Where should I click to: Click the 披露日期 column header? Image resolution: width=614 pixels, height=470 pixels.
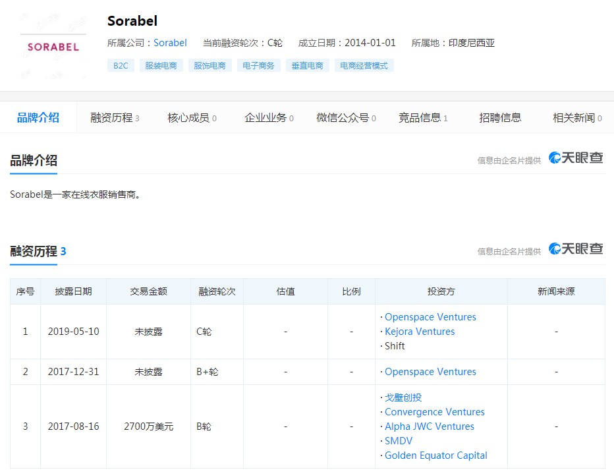74,291
